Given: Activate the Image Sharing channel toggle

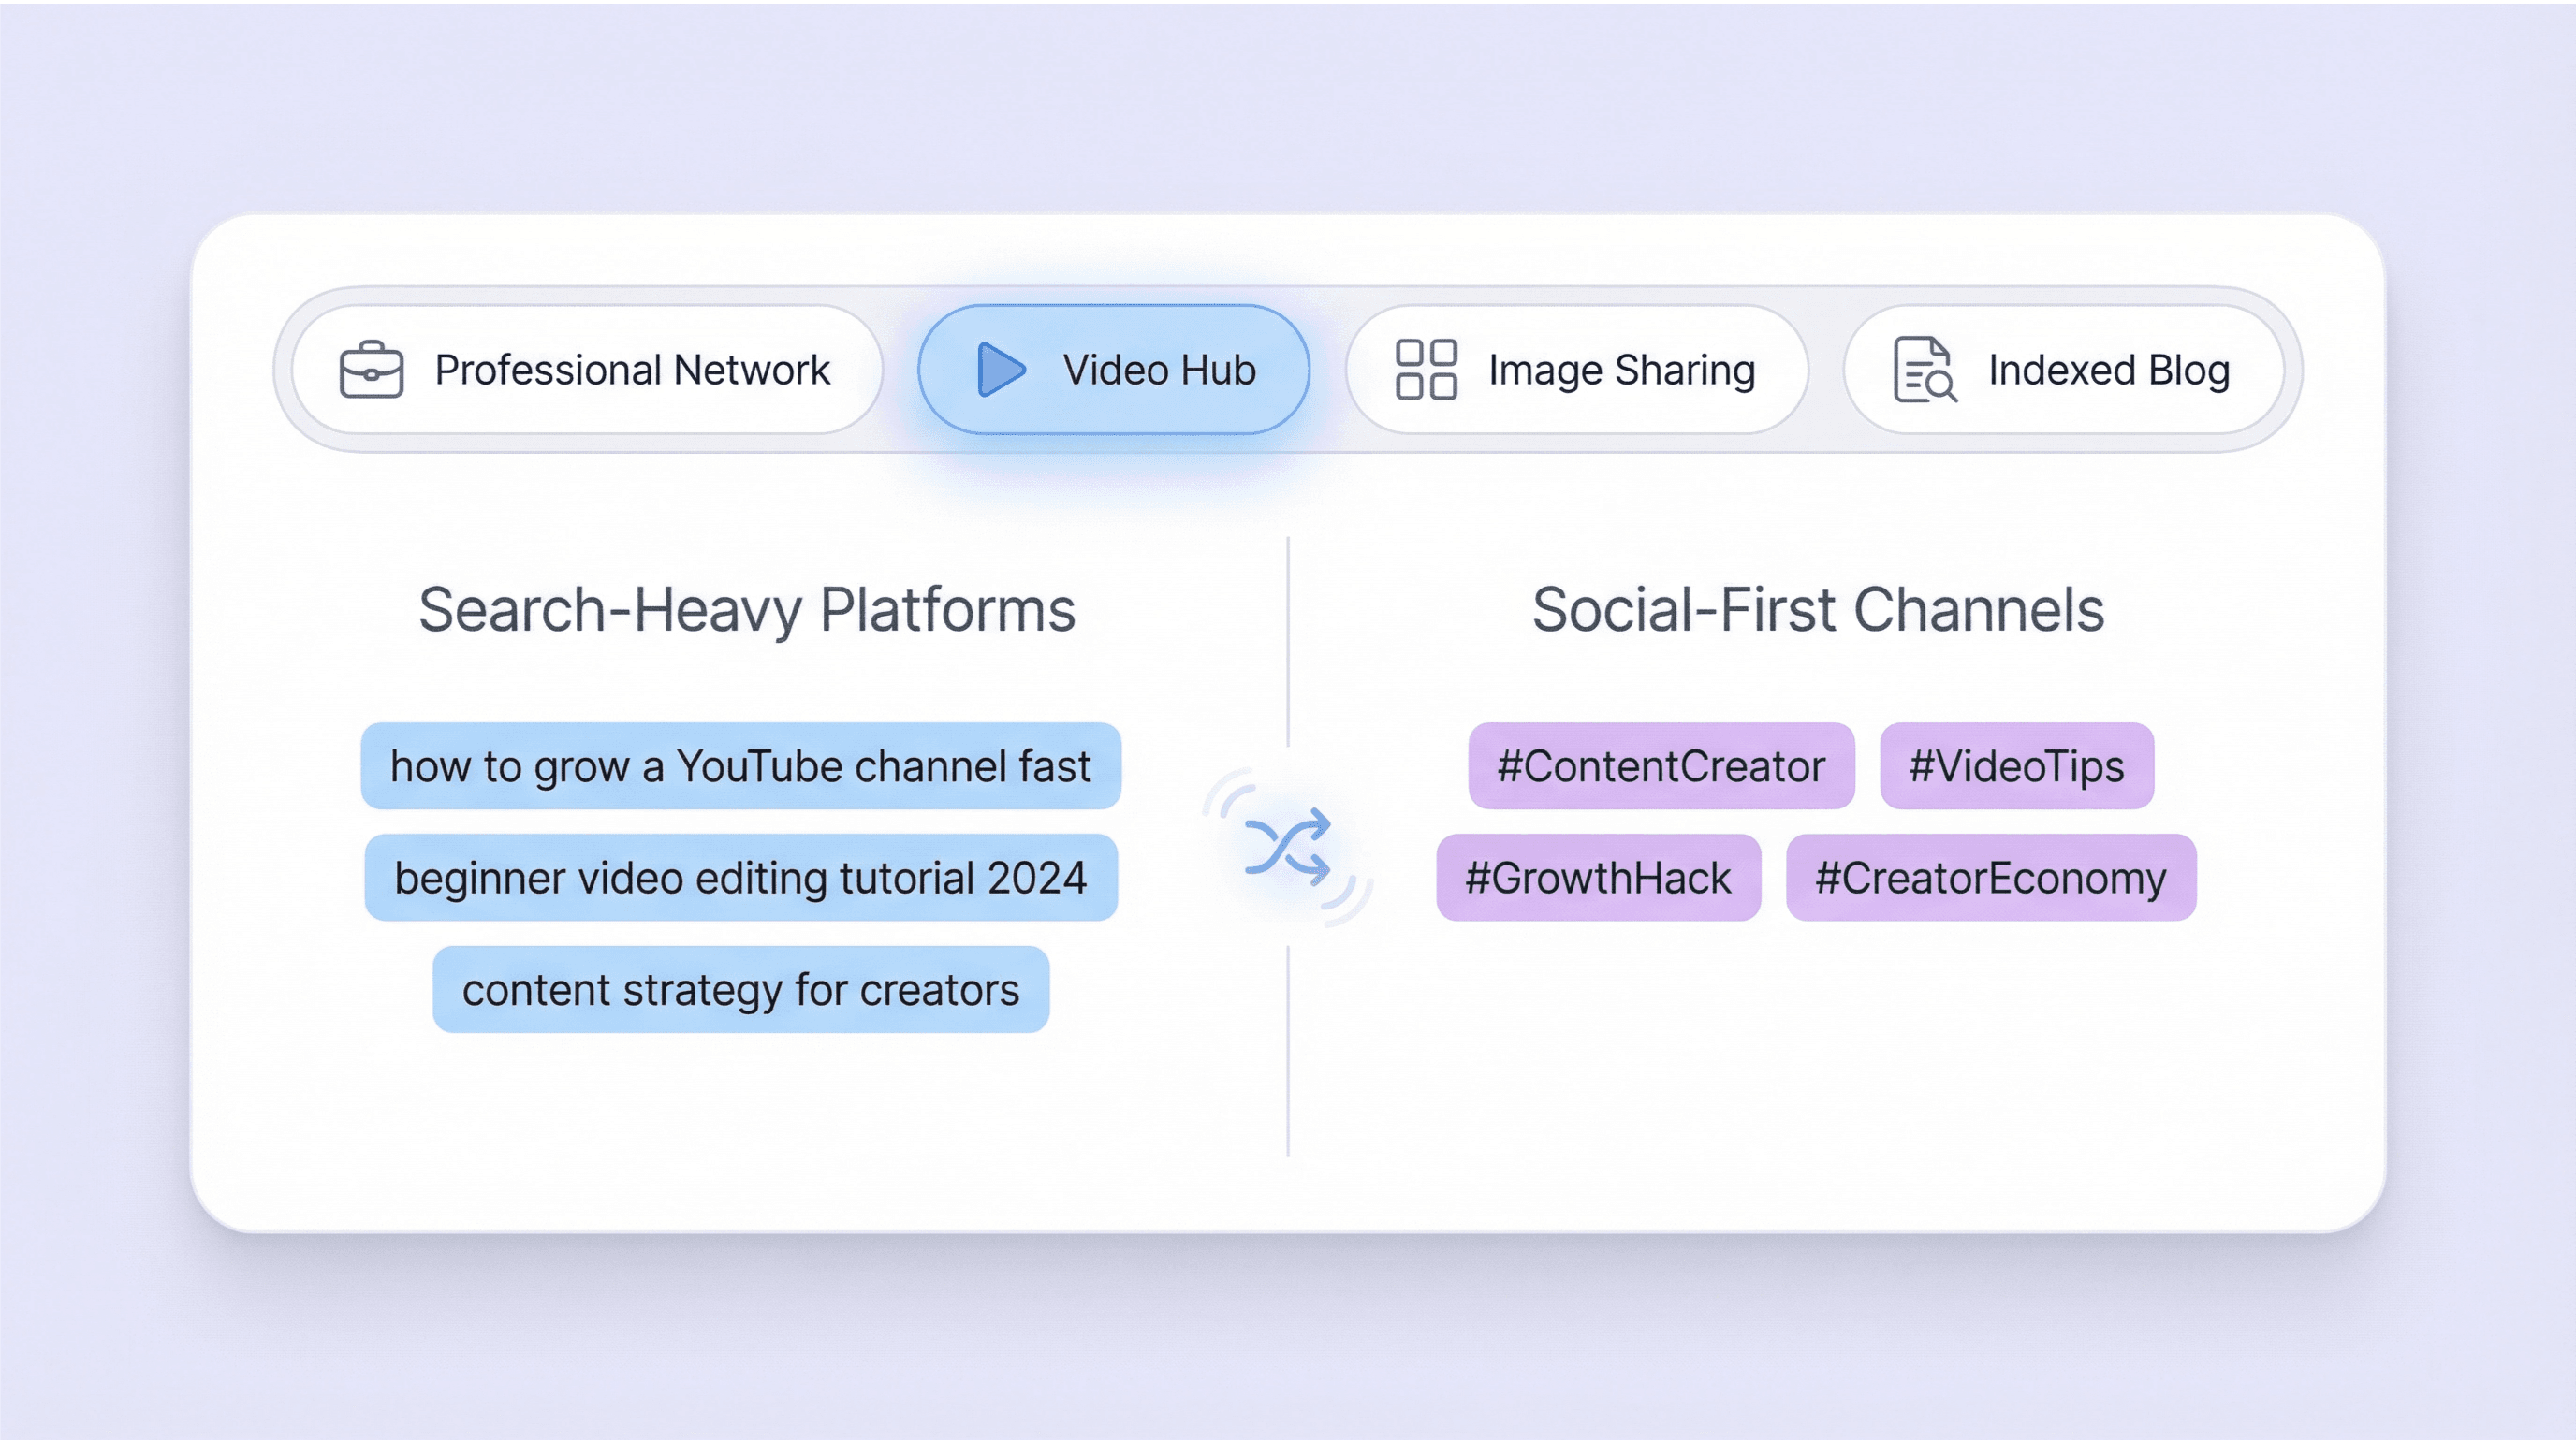Looking at the screenshot, I should point(1578,370).
